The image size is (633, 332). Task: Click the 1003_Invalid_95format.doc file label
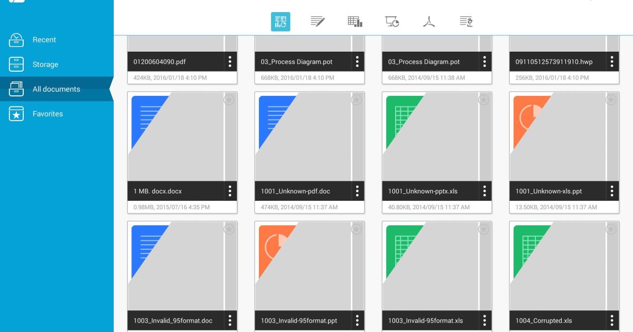coord(174,320)
